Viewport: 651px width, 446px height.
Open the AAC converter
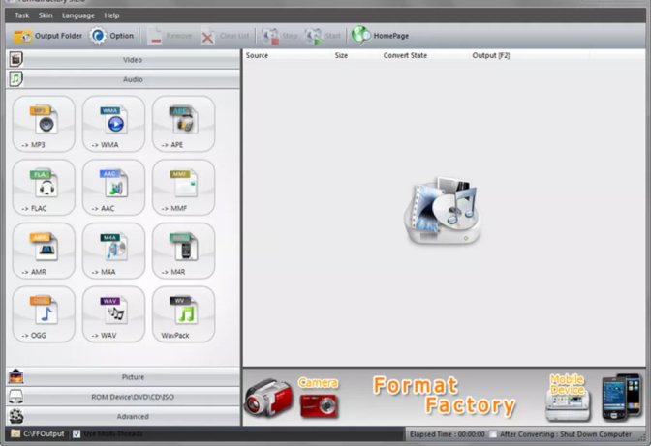(113, 188)
